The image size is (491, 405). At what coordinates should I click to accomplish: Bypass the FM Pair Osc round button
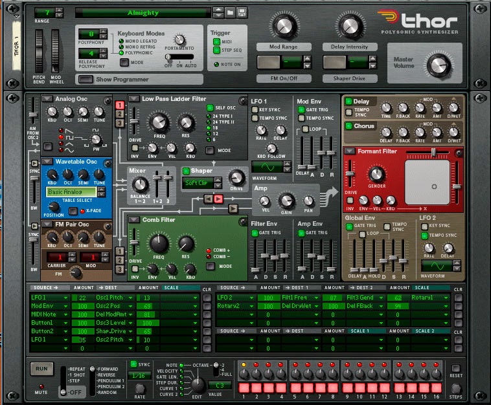click(x=108, y=226)
